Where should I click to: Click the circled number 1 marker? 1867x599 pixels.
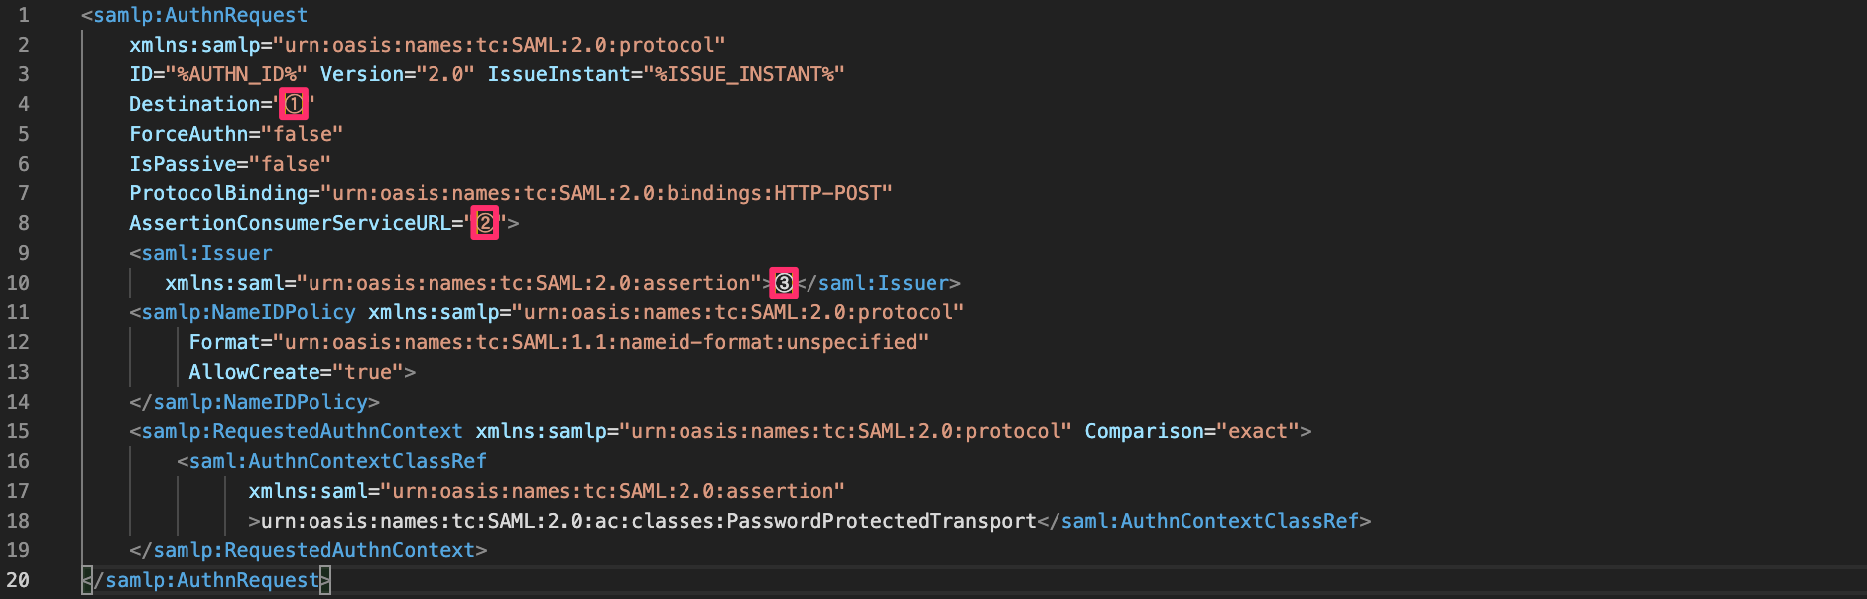click(294, 104)
